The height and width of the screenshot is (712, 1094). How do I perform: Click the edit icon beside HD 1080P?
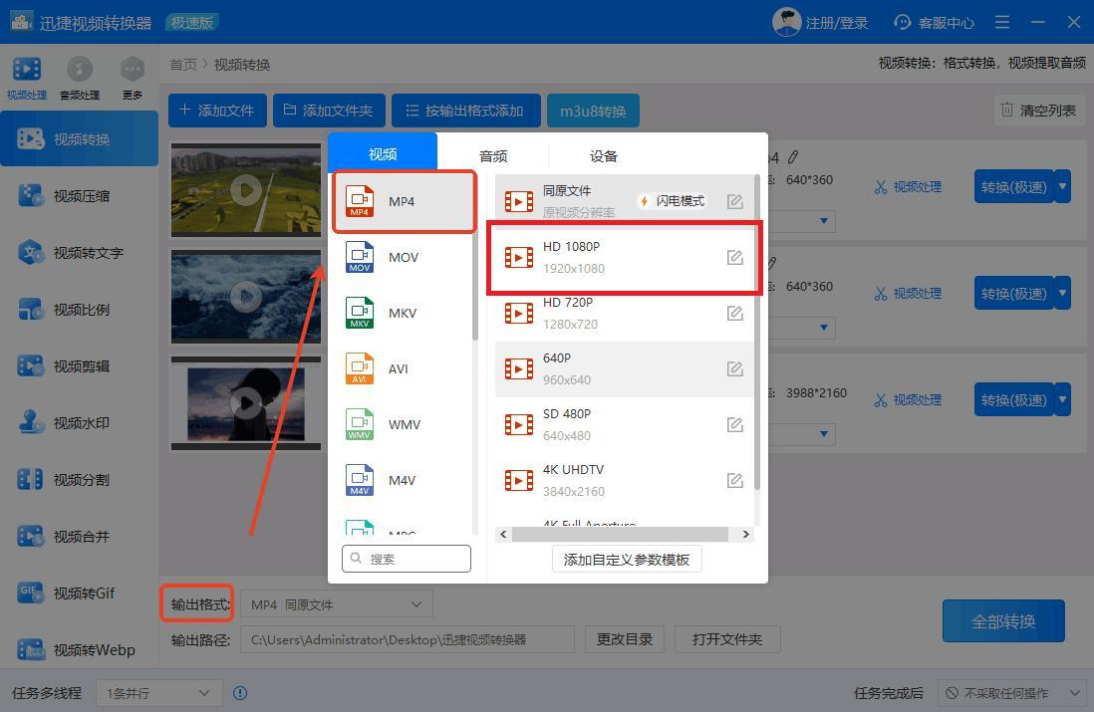pyautogui.click(x=734, y=258)
